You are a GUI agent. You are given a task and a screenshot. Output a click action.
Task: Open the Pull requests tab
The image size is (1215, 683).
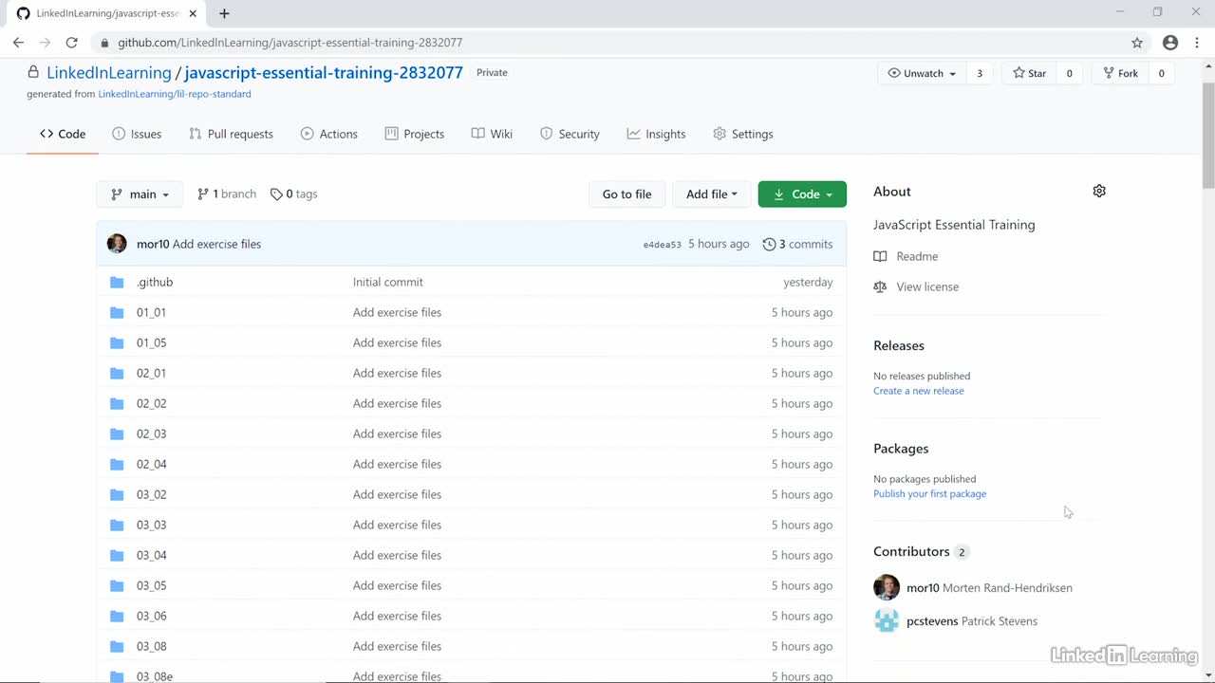[x=231, y=134]
